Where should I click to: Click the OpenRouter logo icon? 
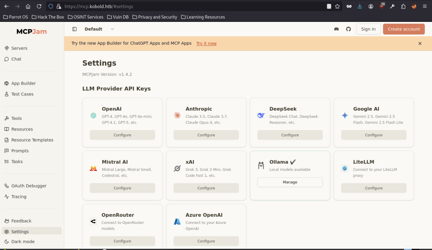[93, 221]
